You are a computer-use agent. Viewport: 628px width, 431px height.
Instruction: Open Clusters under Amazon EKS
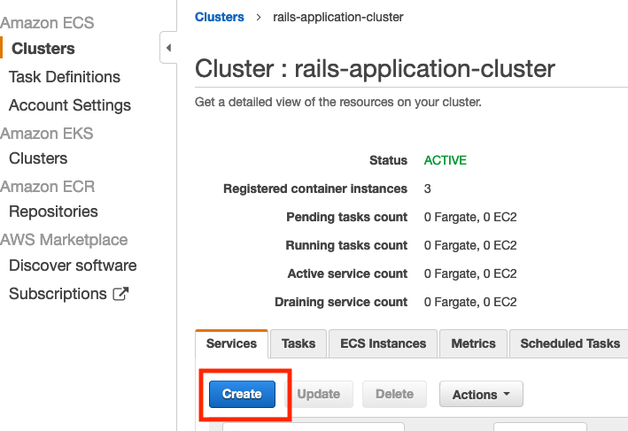coord(38,158)
